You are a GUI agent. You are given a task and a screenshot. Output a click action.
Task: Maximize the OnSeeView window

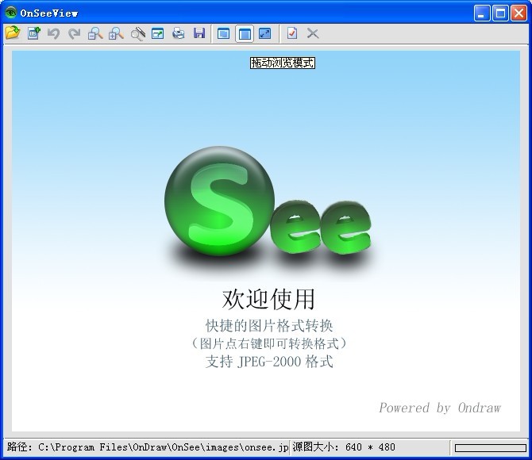pyautogui.click(x=500, y=13)
